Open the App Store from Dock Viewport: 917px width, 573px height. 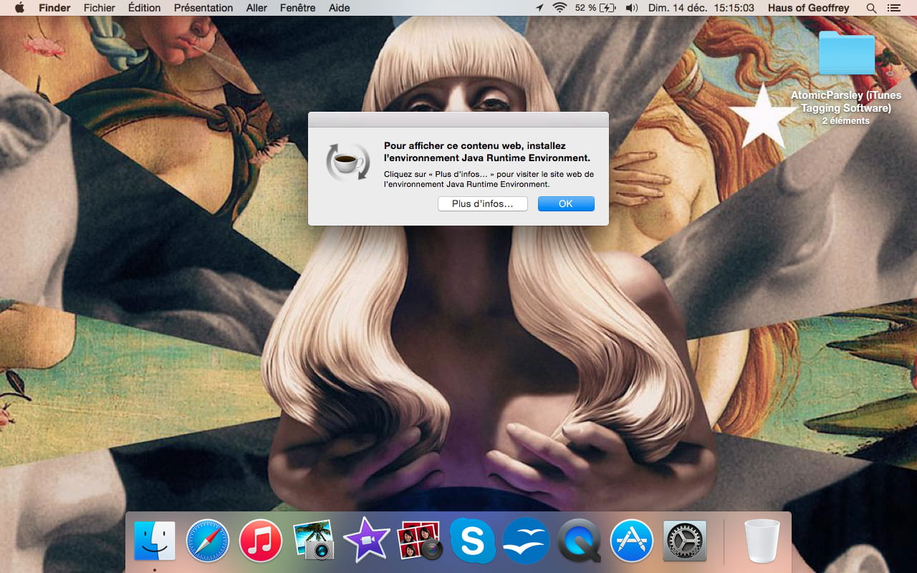(x=632, y=541)
